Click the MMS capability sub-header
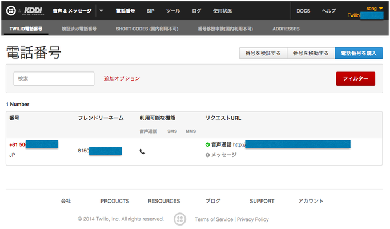This screenshot has width=390, height=229. click(191, 131)
